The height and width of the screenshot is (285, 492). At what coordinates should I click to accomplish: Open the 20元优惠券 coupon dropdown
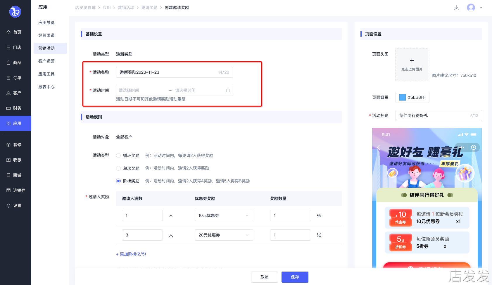coord(224,235)
